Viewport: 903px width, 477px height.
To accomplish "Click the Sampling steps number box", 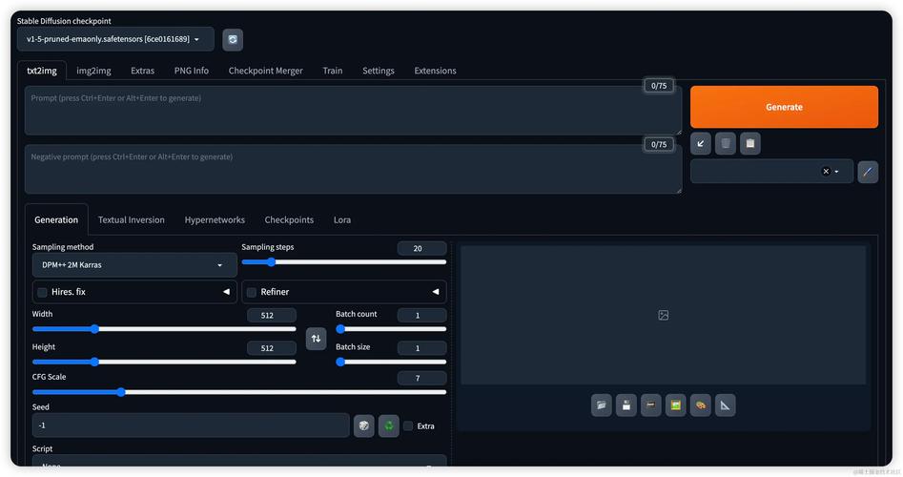I will [421, 248].
